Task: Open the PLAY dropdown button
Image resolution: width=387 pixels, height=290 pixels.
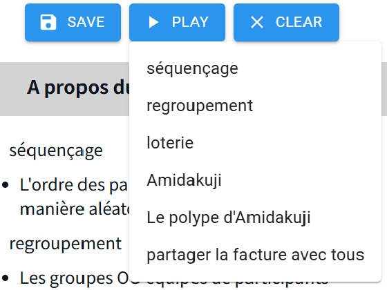Action: (x=177, y=22)
